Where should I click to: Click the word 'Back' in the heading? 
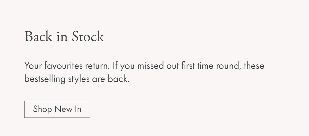(x=38, y=36)
